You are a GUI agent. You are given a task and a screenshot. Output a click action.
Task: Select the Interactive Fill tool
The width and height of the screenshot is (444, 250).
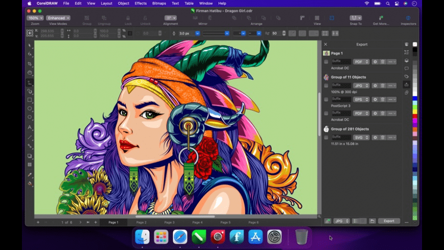(30, 184)
